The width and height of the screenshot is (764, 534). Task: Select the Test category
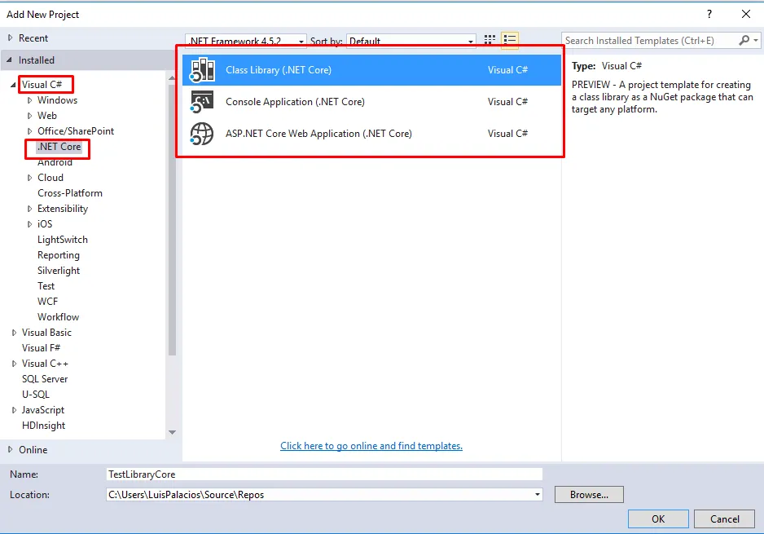(46, 286)
